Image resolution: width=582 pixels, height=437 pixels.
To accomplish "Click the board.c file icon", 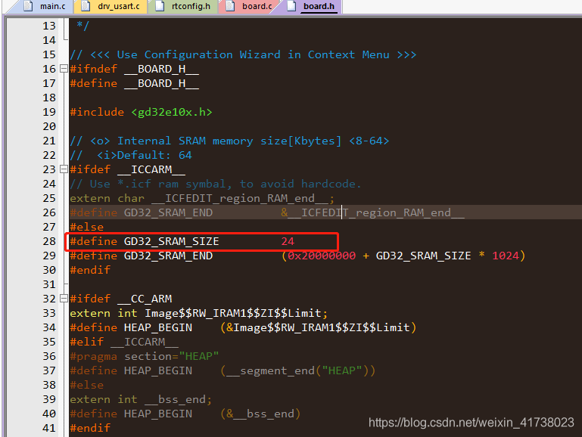I will pos(230,6).
